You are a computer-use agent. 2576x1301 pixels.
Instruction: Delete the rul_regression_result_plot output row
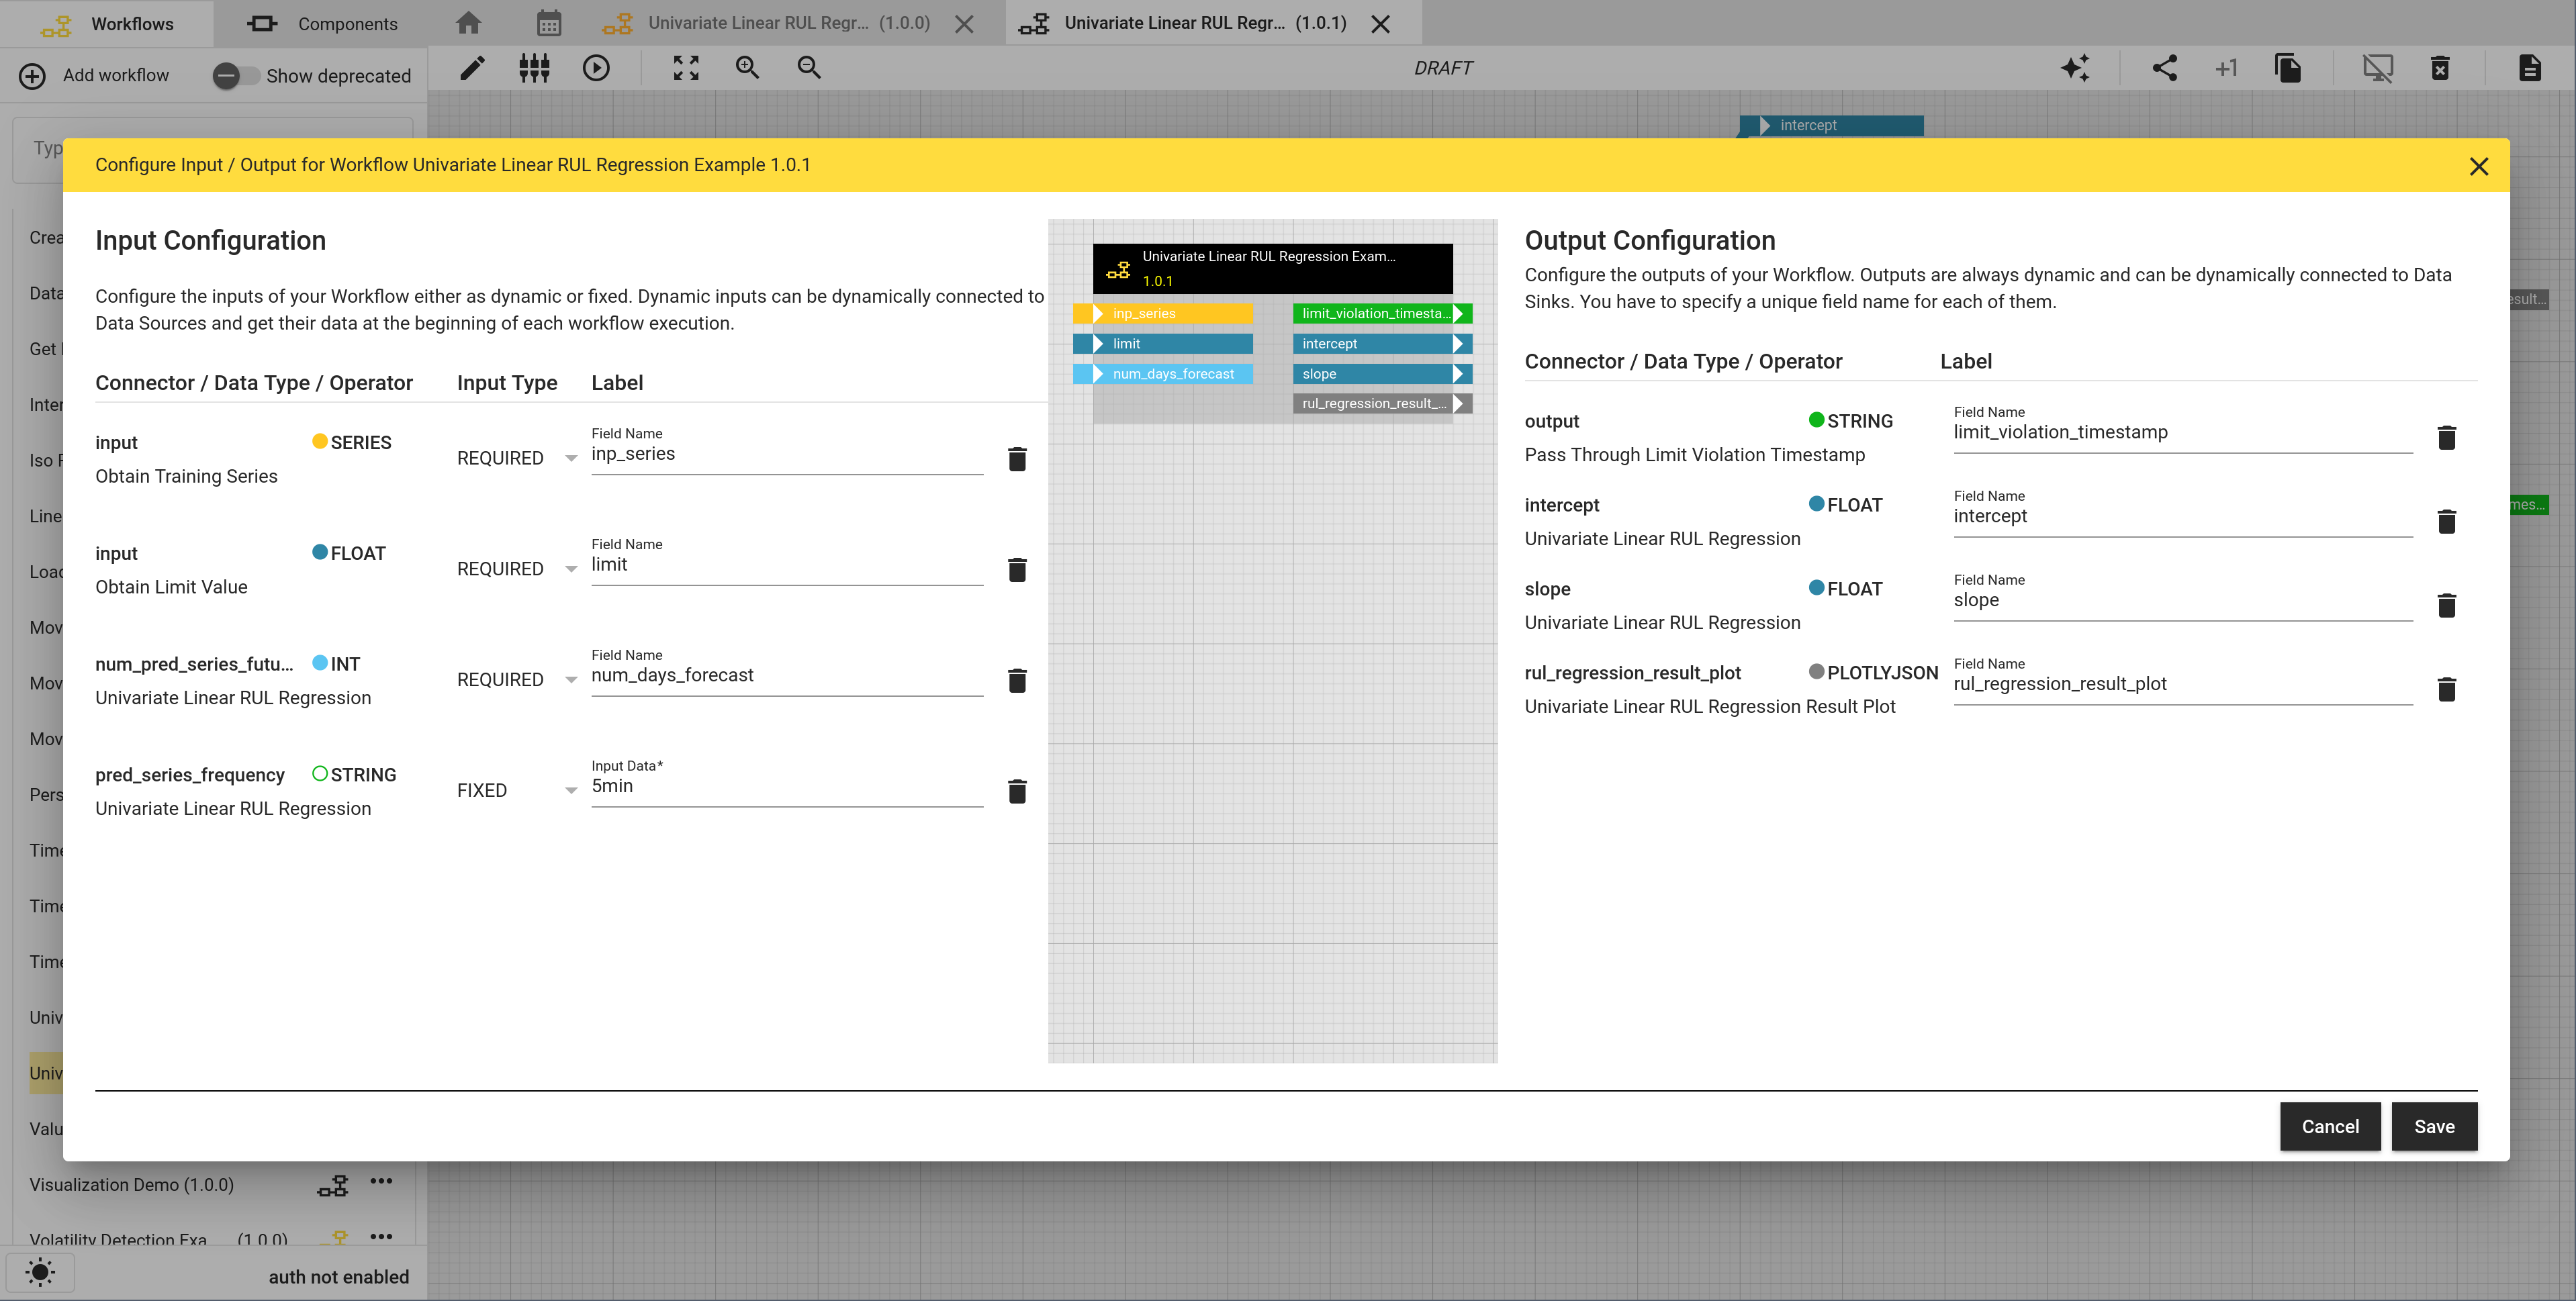(2447, 689)
